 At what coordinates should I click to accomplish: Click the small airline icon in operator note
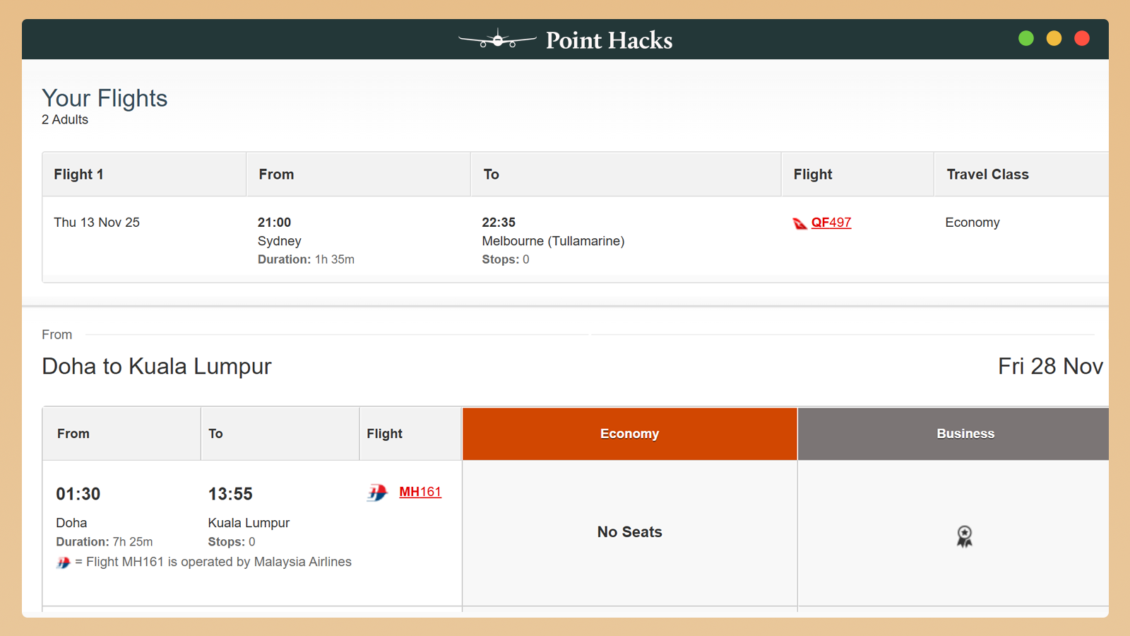click(x=64, y=563)
